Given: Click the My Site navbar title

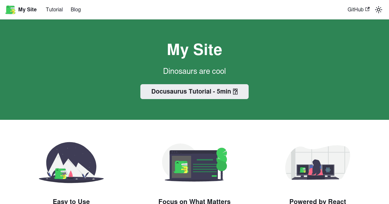Looking at the screenshot, I should coord(28,9).
